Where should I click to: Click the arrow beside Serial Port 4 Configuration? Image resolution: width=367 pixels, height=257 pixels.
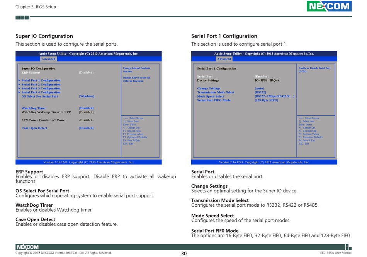tap(19, 93)
